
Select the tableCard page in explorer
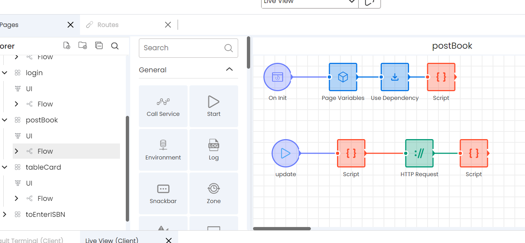(x=43, y=167)
